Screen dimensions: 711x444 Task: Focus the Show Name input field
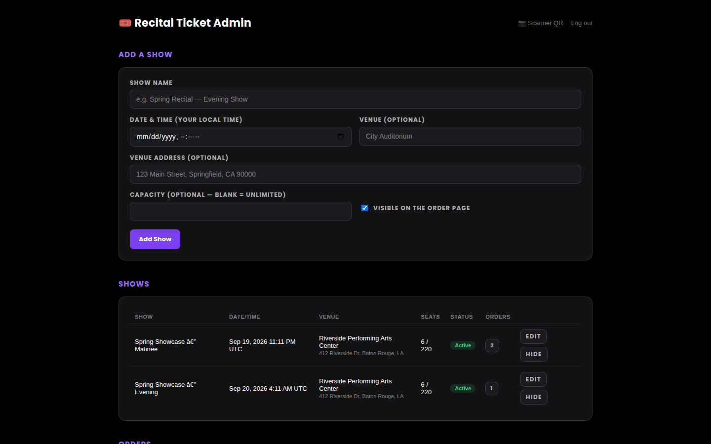click(x=355, y=99)
